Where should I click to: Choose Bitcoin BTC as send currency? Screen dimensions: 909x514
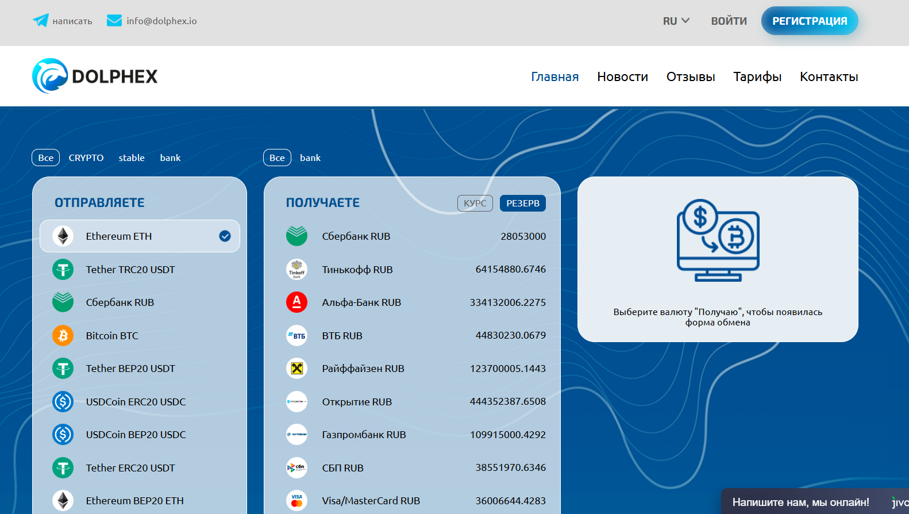pyautogui.click(x=140, y=336)
